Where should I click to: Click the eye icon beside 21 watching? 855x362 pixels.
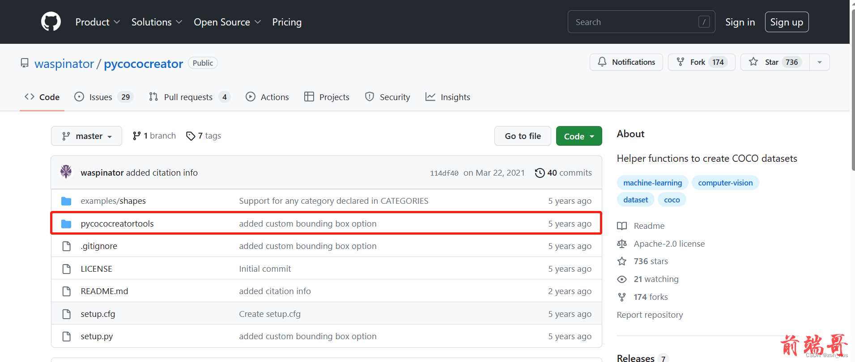(622, 279)
